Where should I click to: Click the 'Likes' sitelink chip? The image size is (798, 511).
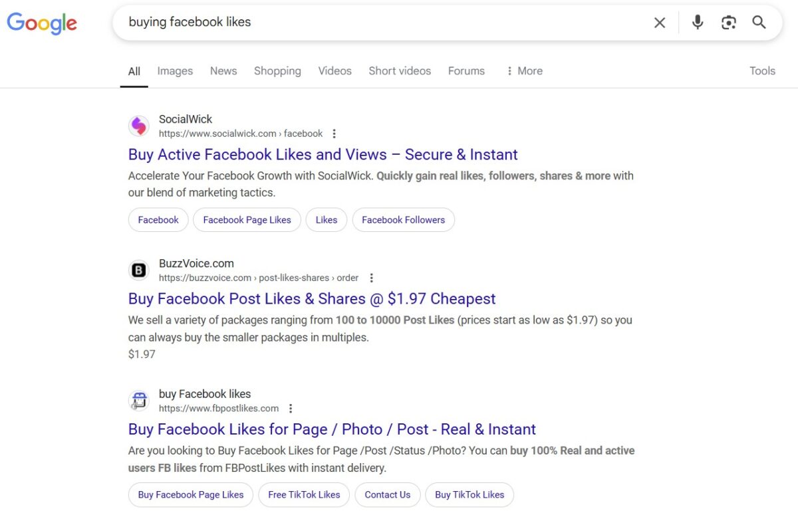coord(327,220)
